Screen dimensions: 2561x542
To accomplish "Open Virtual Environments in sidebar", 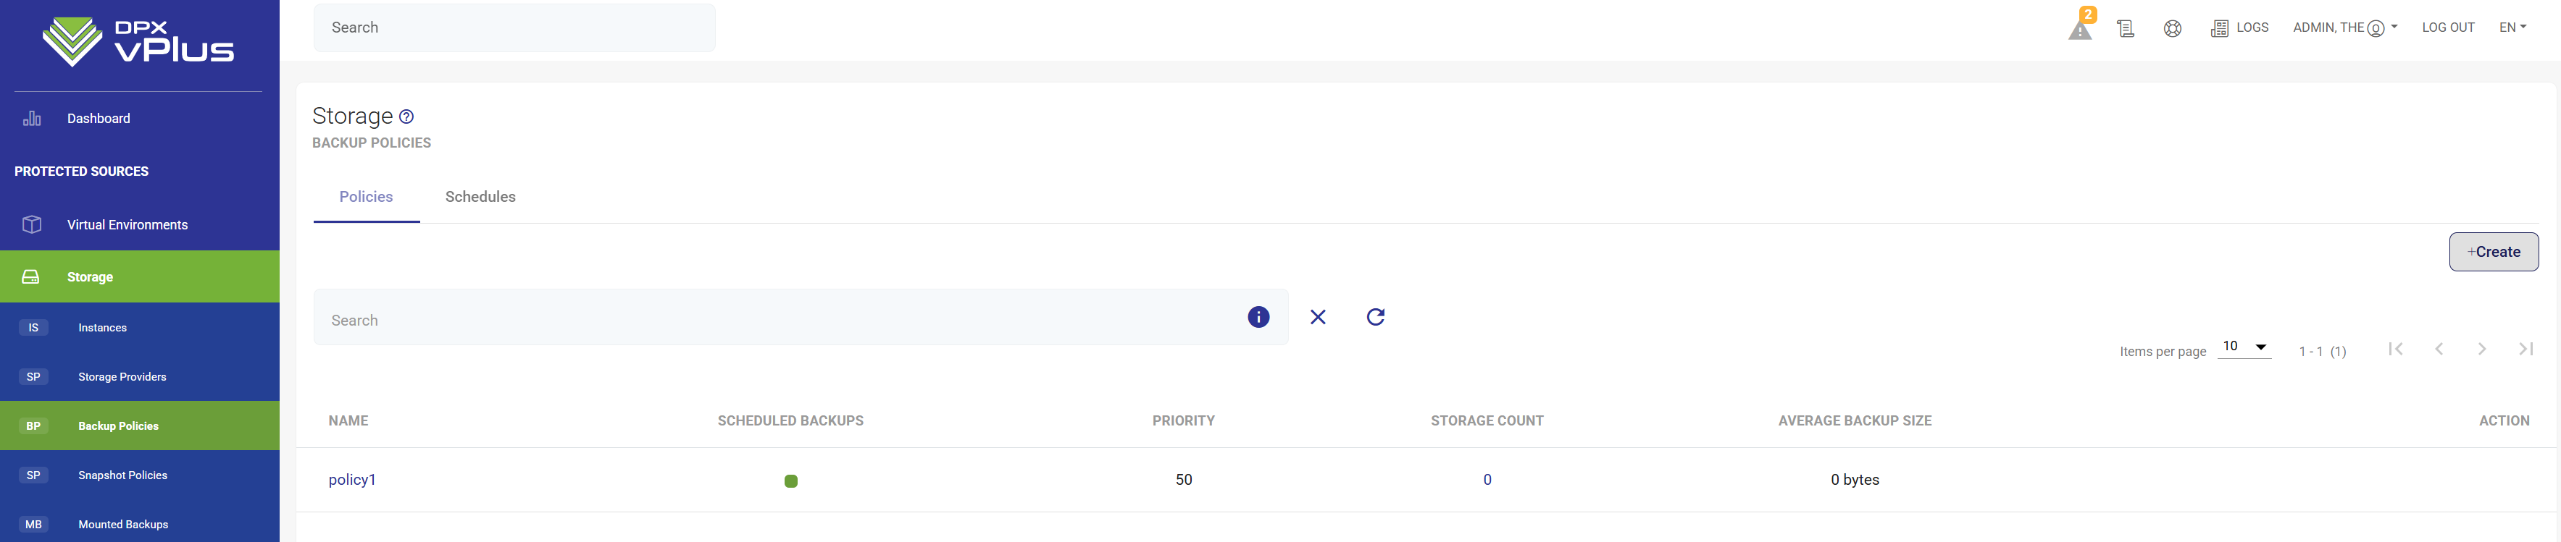I will click(126, 224).
